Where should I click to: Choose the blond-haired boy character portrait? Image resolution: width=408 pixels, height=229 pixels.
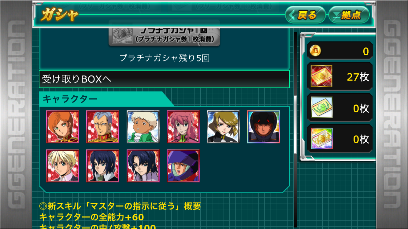click(x=63, y=166)
